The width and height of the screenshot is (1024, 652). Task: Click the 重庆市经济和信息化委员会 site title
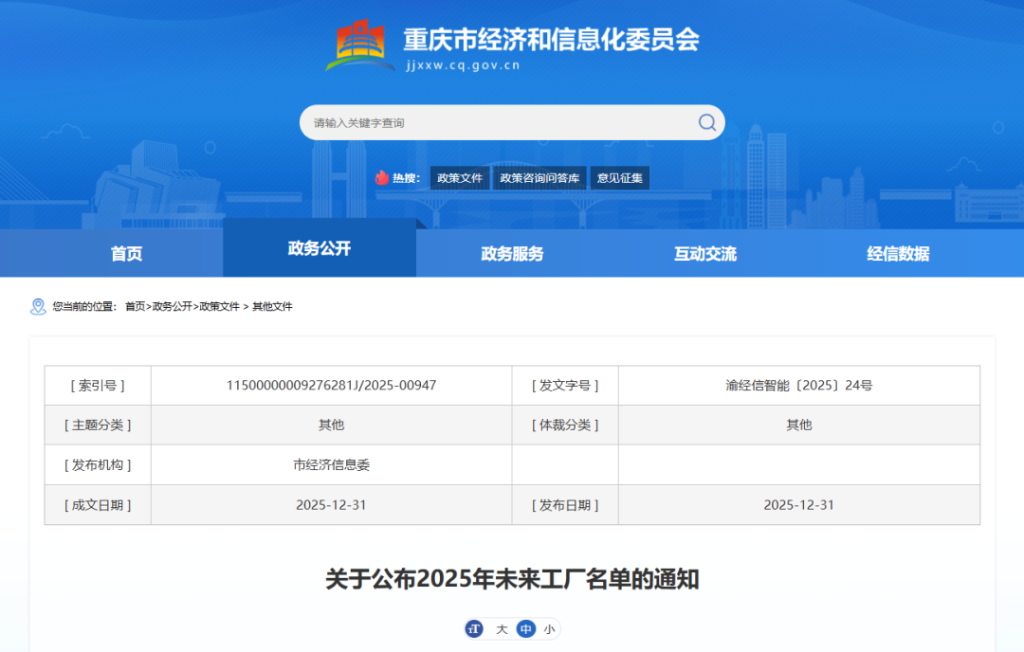point(551,39)
